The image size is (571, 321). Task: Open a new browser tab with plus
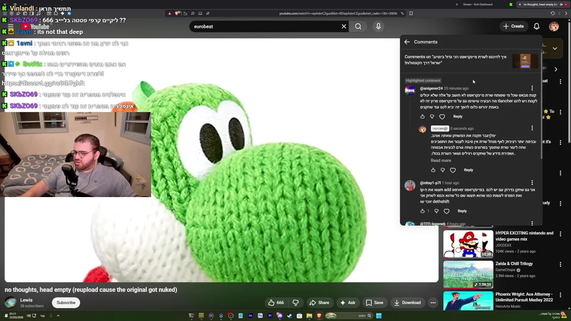tap(456, 4)
